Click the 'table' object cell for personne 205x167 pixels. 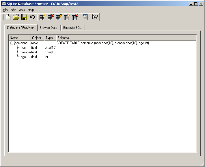35,43
